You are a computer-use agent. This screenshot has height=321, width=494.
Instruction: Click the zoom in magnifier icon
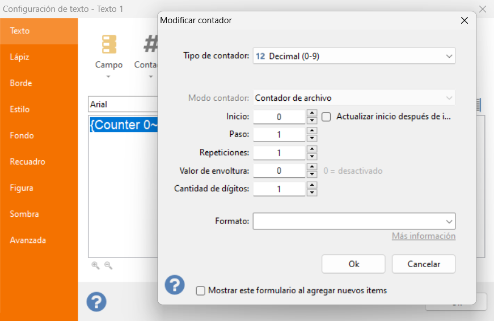[95, 266]
